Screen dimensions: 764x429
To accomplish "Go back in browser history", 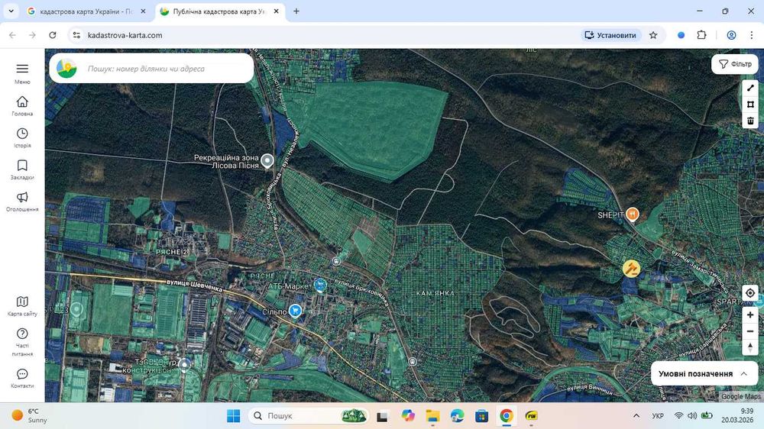I will pos(13,35).
